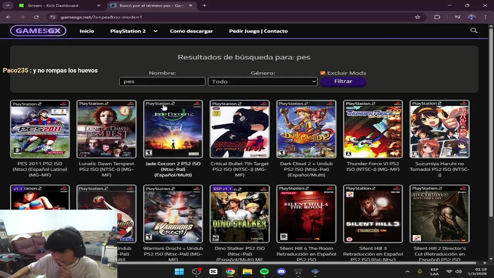
Task: Open Spotify from the taskbar
Action: pos(264,272)
